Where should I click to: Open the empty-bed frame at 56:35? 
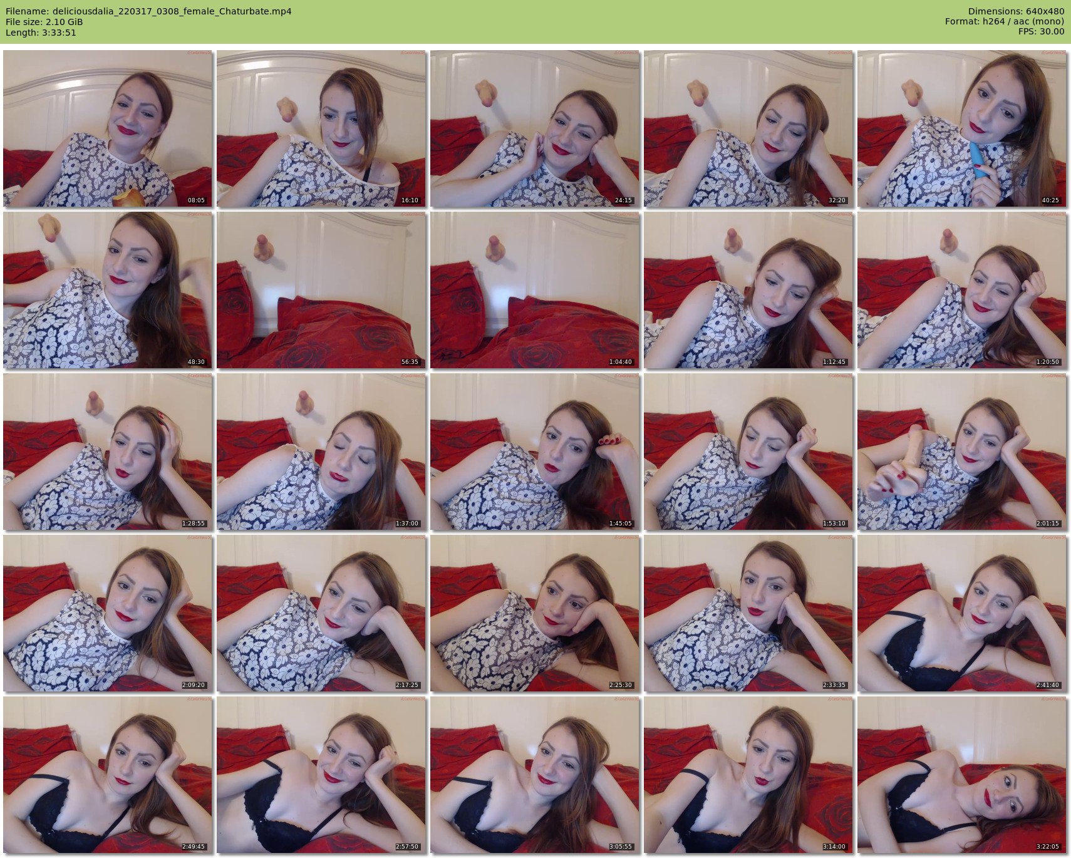coord(321,290)
